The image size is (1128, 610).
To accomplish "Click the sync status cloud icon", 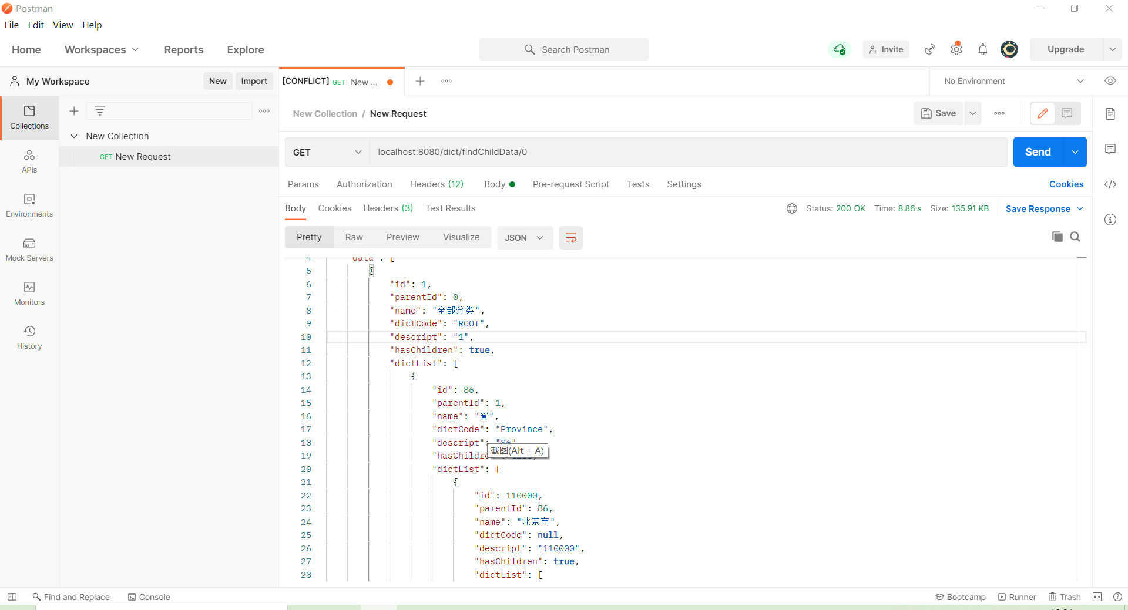I will 840,49.
